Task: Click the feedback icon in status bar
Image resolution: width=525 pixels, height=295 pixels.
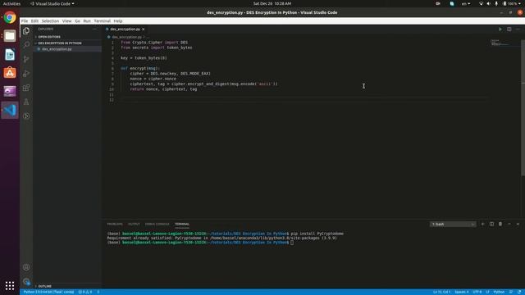Action: coord(511,292)
